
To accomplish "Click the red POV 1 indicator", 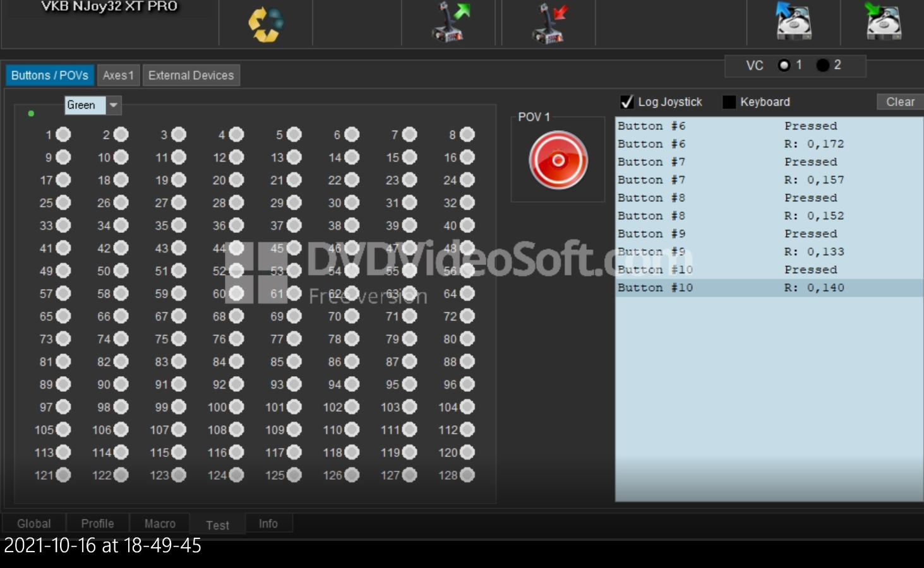I will pos(558,160).
